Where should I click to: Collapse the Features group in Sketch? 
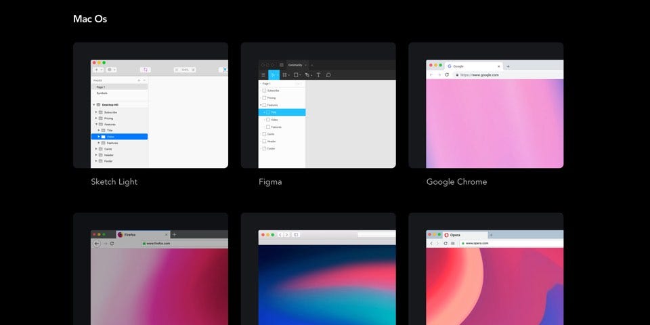point(96,125)
